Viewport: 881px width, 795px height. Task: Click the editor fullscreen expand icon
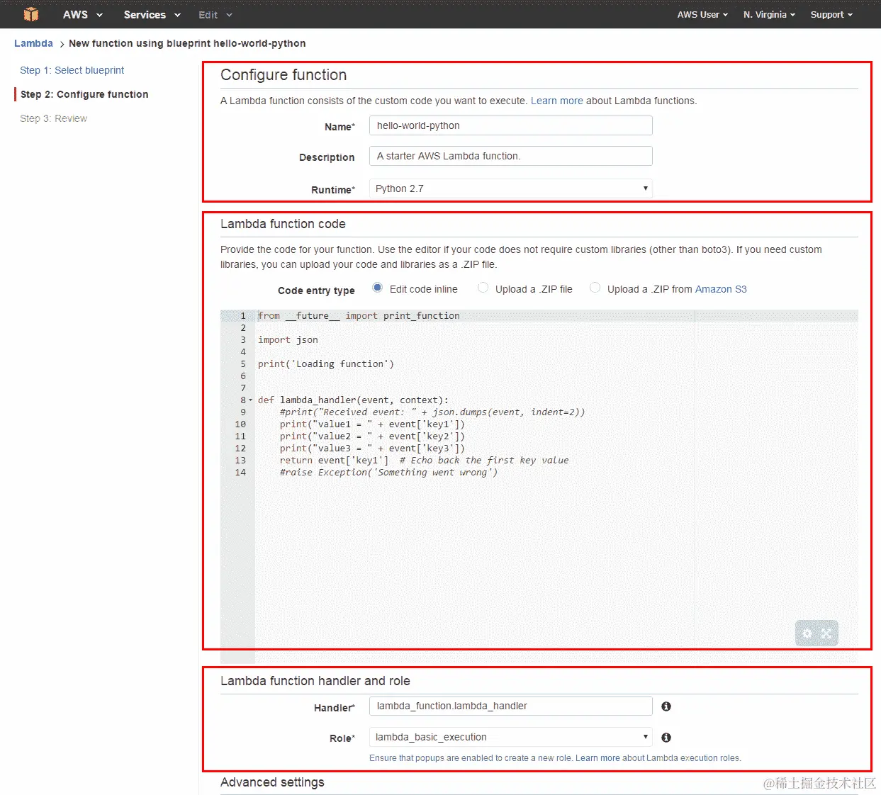(826, 633)
